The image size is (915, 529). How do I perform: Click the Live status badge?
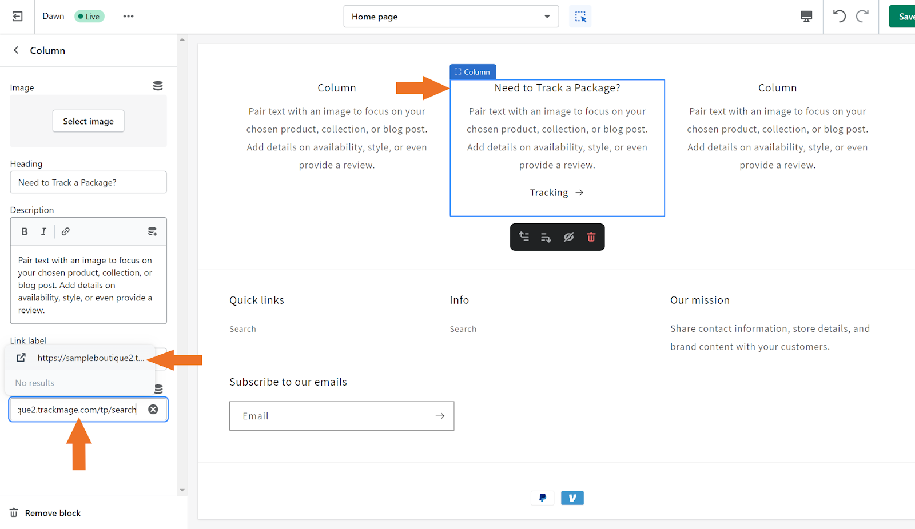pyautogui.click(x=89, y=17)
